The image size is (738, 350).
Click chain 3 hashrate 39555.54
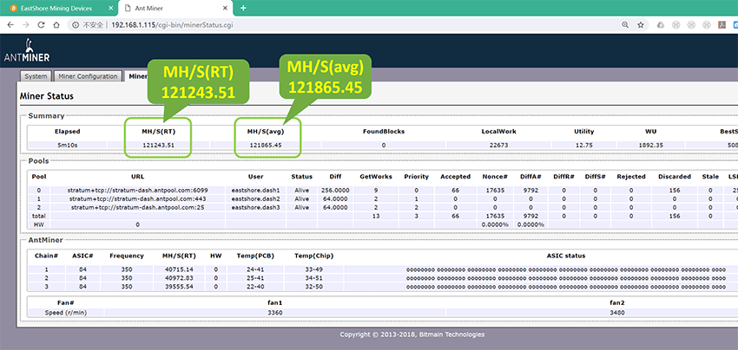pyautogui.click(x=179, y=287)
